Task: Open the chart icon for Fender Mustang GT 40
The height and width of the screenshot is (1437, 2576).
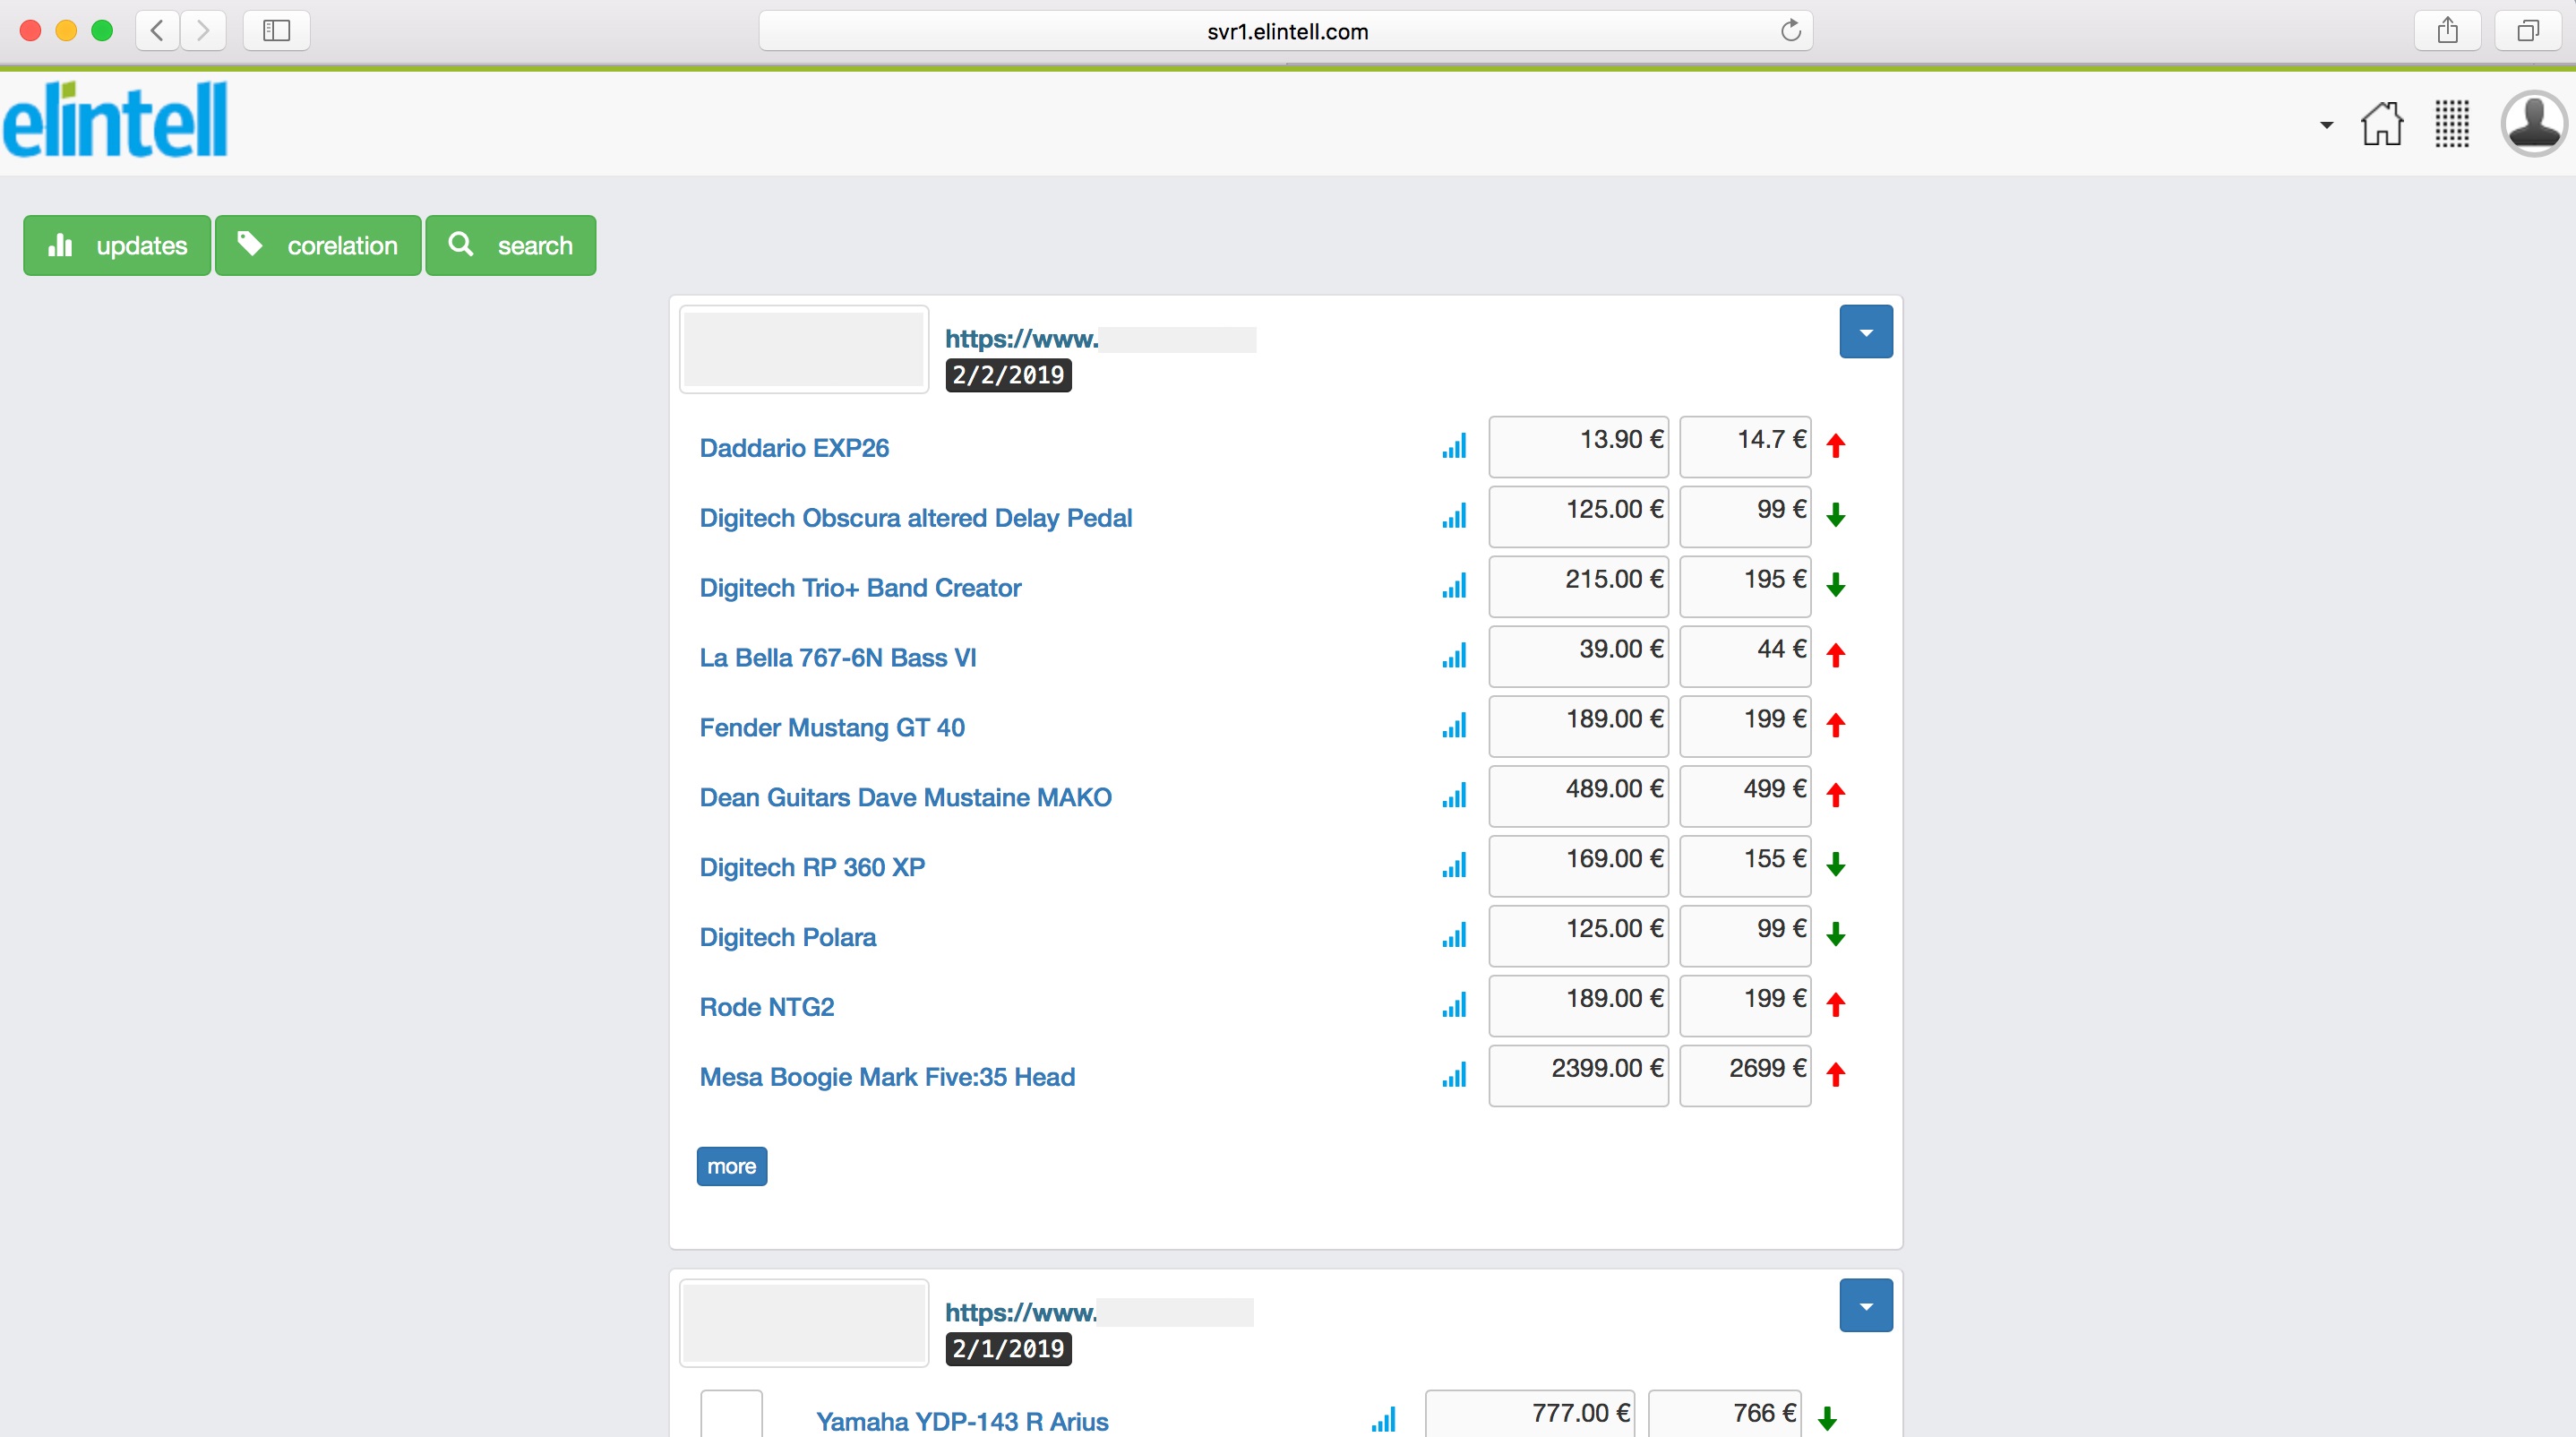Action: (x=1454, y=726)
